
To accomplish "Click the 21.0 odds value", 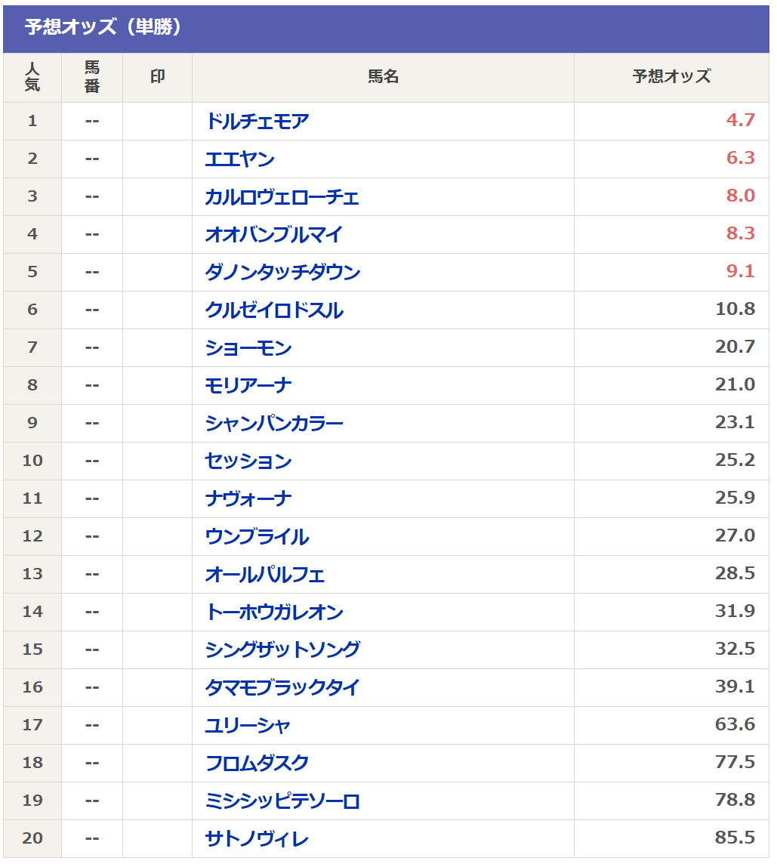I will click(x=735, y=384).
